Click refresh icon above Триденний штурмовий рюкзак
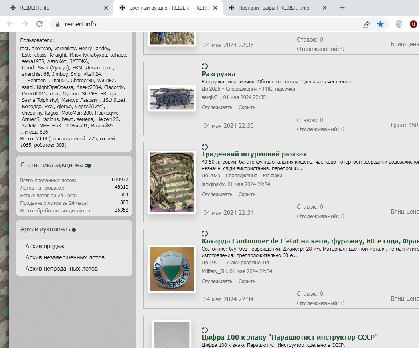The width and height of the screenshot is (419, 348). tap(205, 147)
